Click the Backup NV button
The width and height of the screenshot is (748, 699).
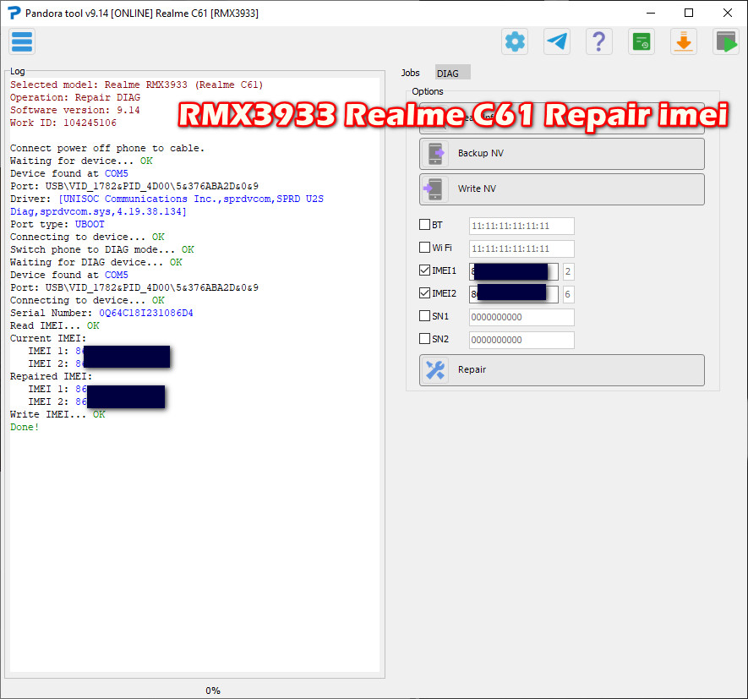[x=561, y=154]
